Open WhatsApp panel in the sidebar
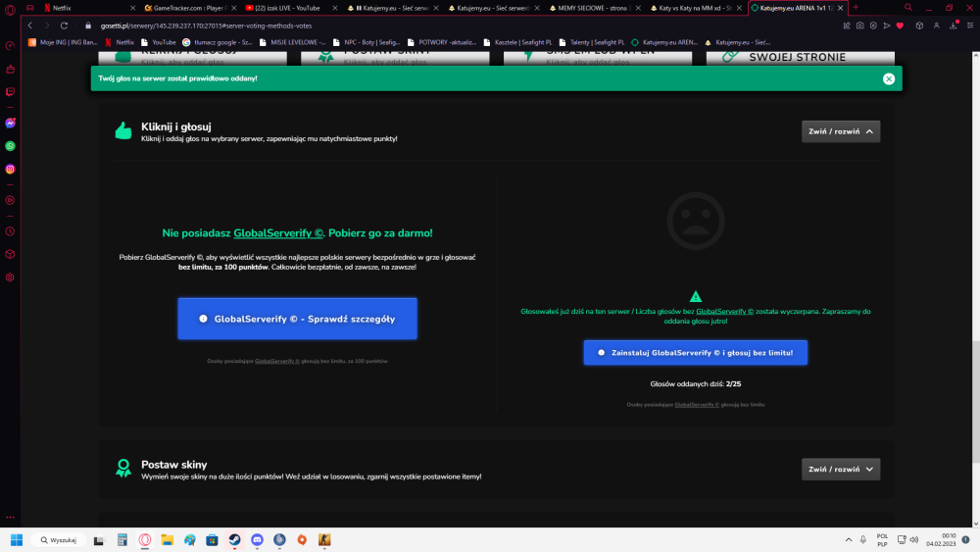This screenshot has height=552, width=980. (10, 146)
